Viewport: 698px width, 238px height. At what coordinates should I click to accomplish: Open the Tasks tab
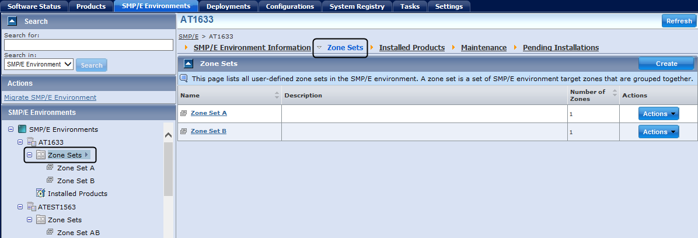coord(410,6)
